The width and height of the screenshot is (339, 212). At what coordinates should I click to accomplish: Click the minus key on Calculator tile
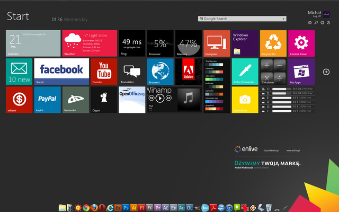tap(280, 65)
